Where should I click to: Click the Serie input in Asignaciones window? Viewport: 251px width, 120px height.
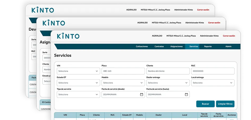click(47, 58)
